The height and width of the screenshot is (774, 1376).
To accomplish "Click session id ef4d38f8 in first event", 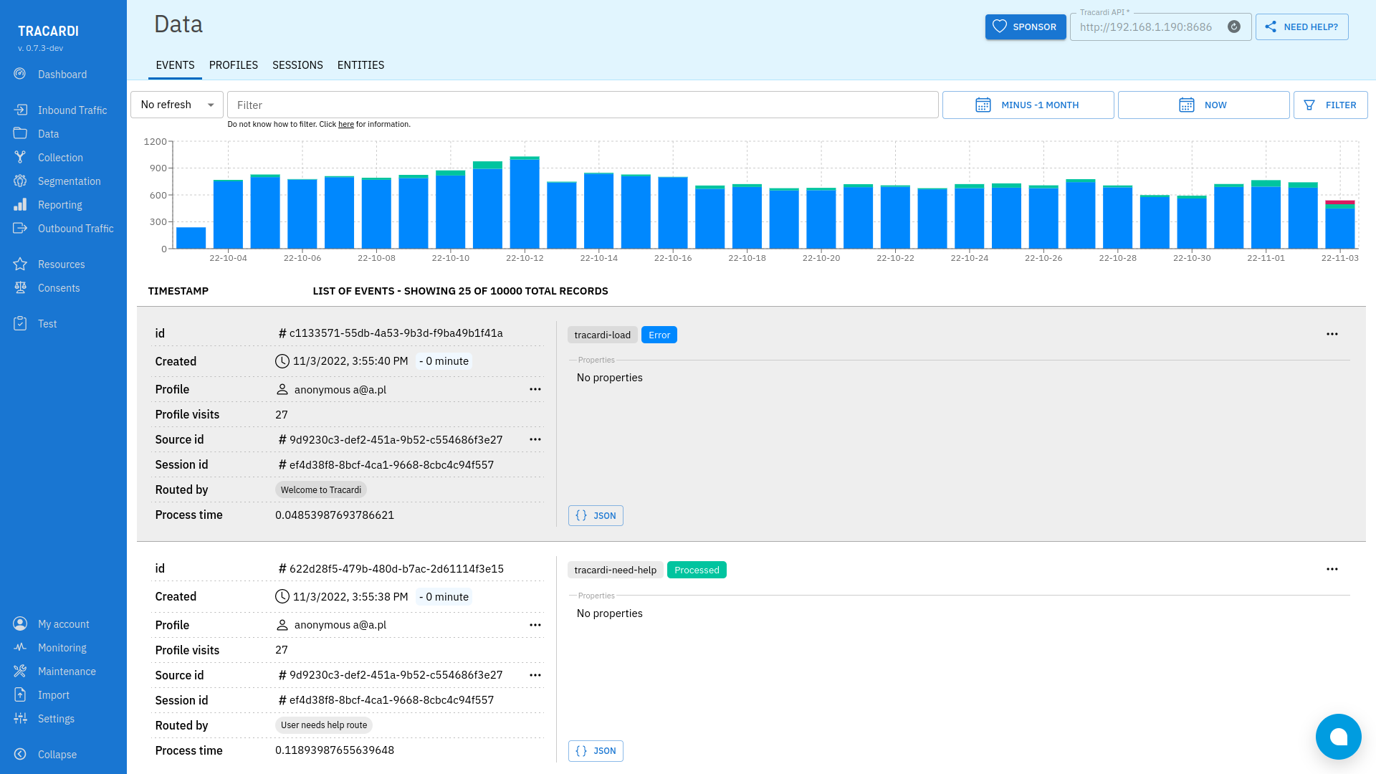I will tap(391, 464).
